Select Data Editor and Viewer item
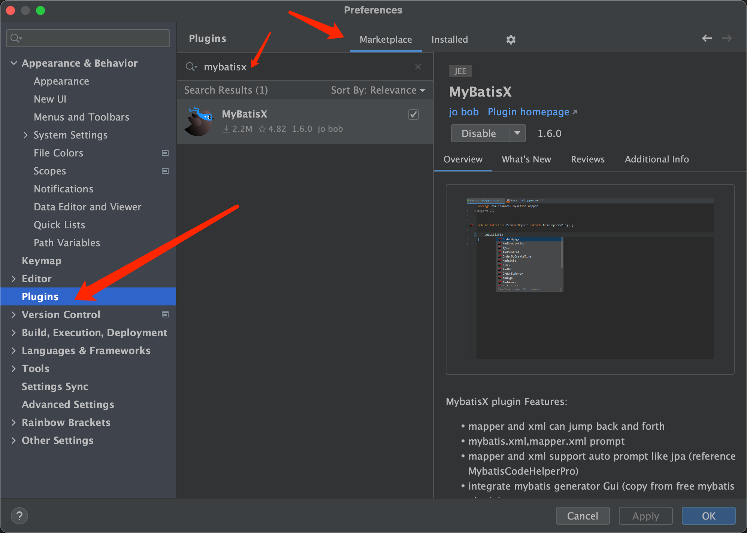The image size is (747, 533). tap(87, 207)
